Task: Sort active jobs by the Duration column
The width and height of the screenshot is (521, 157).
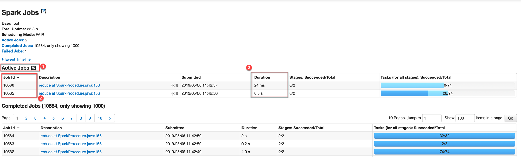Action: pos(262,77)
